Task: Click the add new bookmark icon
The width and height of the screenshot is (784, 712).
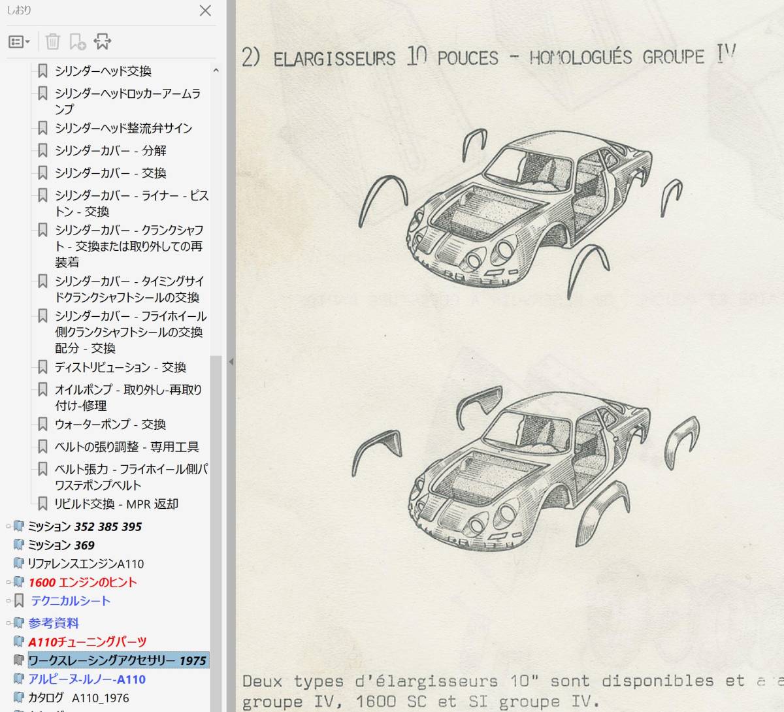Action: pyautogui.click(x=78, y=42)
